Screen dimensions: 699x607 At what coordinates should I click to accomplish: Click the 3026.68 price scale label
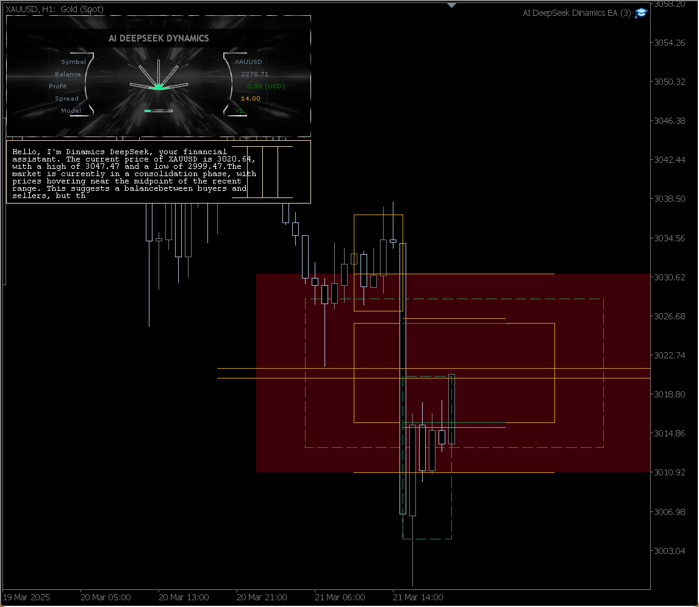670,316
